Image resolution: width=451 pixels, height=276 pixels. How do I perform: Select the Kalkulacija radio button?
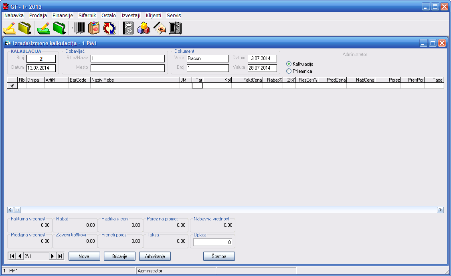289,64
